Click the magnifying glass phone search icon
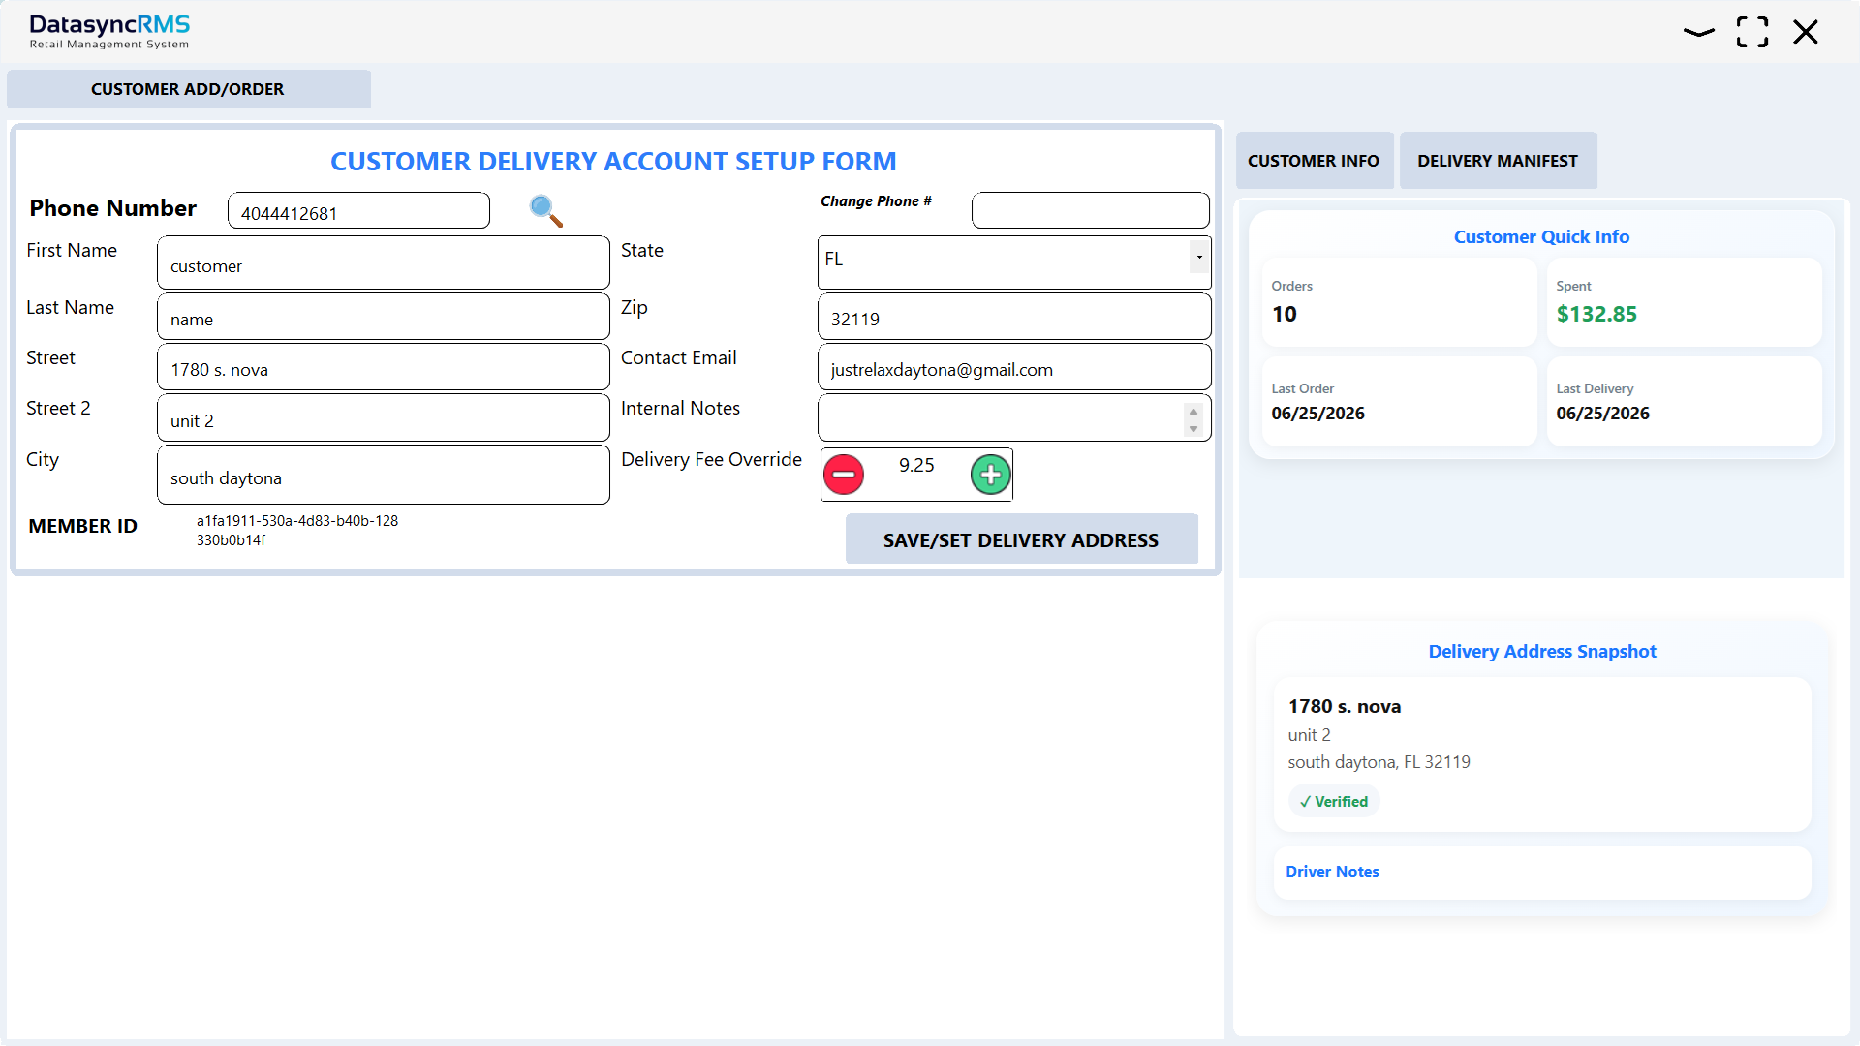The height and width of the screenshot is (1046, 1860). 546,210
